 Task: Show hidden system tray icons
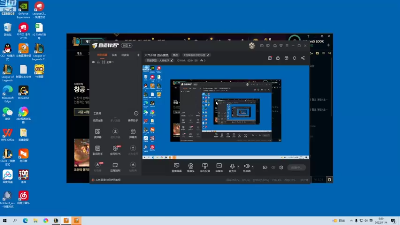pyautogui.click(x=351, y=220)
